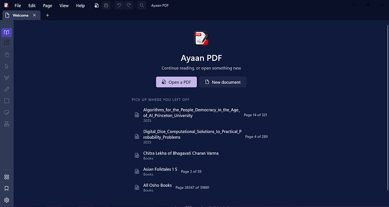This screenshot has width=389, height=207.
Task: Click the Open a PDF button
Action: pos(176,82)
